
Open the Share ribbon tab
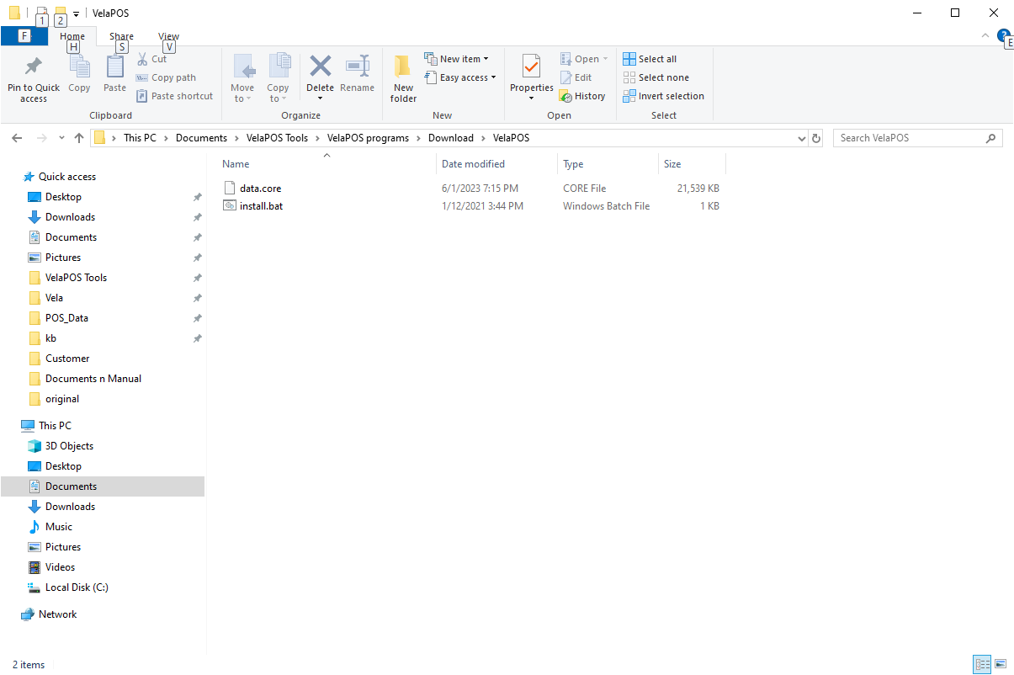tap(121, 36)
